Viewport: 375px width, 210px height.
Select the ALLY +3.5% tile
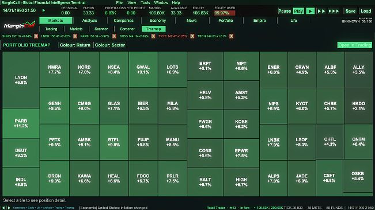[358, 69]
